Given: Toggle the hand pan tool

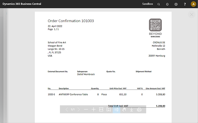Looking at the screenshot, I should coord(124,110).
